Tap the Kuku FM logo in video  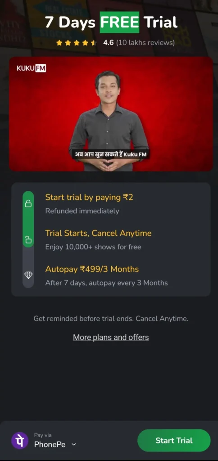click(31, 68)
